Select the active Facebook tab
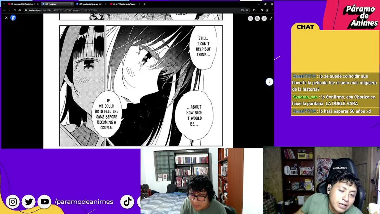 pos(57,4)
